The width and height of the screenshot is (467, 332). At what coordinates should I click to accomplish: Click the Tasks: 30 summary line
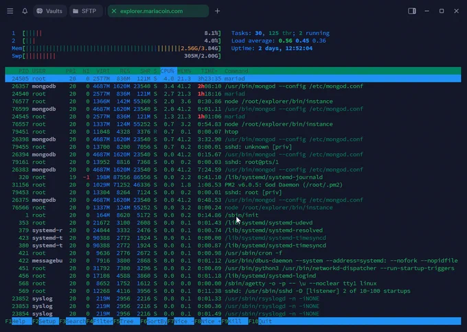280,33
